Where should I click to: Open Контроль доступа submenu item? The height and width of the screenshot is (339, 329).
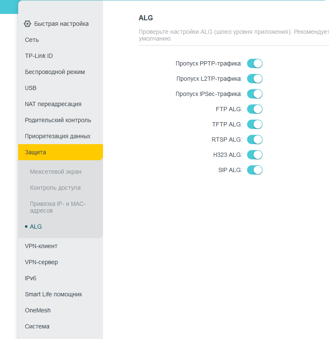click(55, 188)
